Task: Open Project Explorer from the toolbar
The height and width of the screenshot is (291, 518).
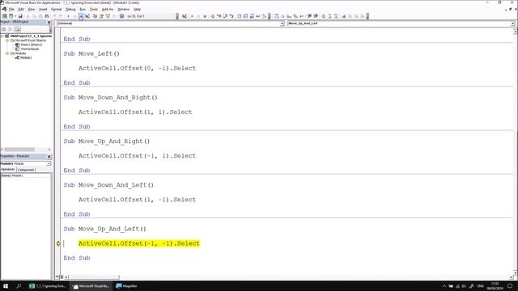Action: pos(95,16)
